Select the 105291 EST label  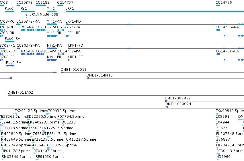222,117
